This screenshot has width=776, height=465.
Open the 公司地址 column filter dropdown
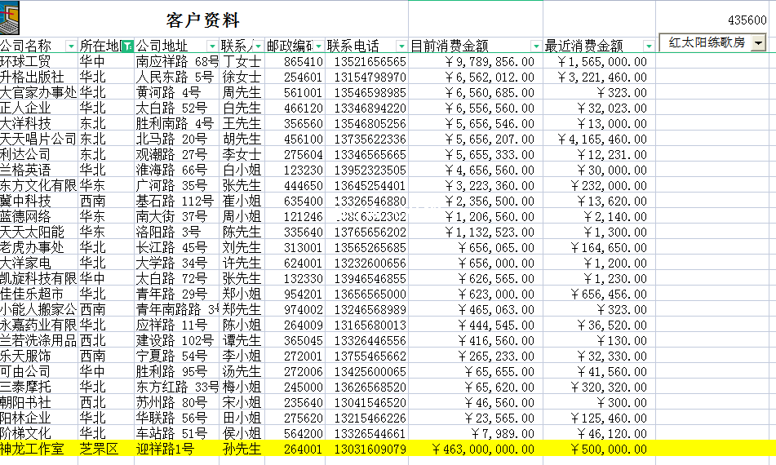212,46
